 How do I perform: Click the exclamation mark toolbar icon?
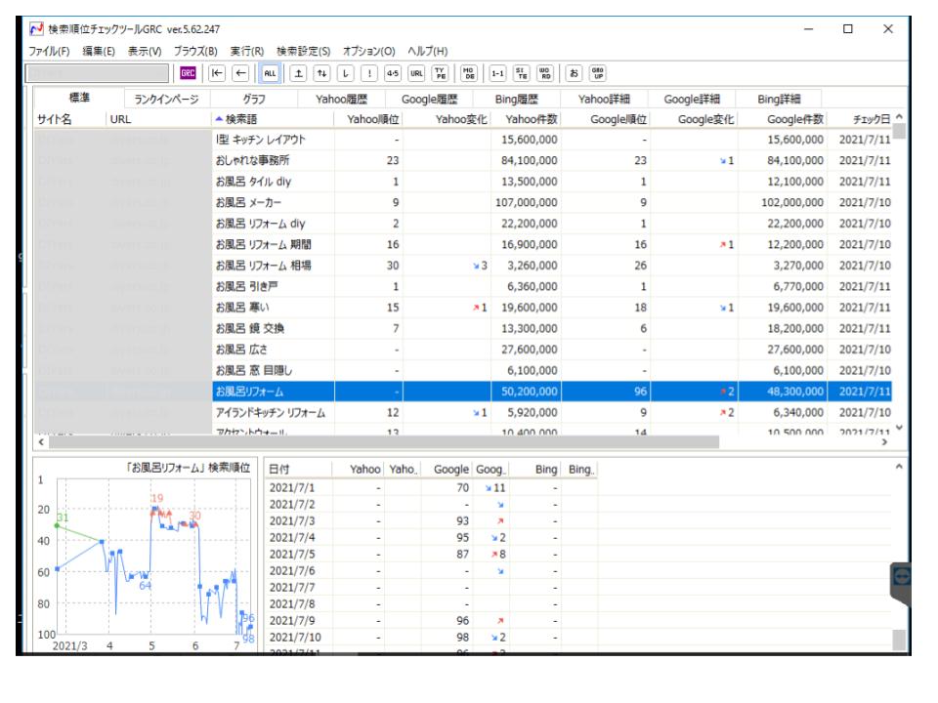coord(369,73)
